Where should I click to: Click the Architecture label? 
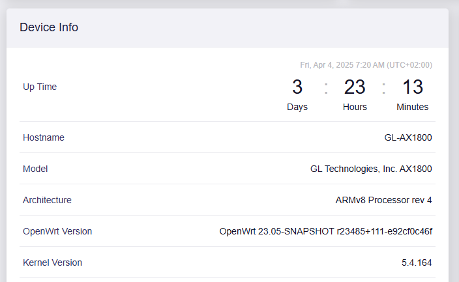click(x=47, y=200)
